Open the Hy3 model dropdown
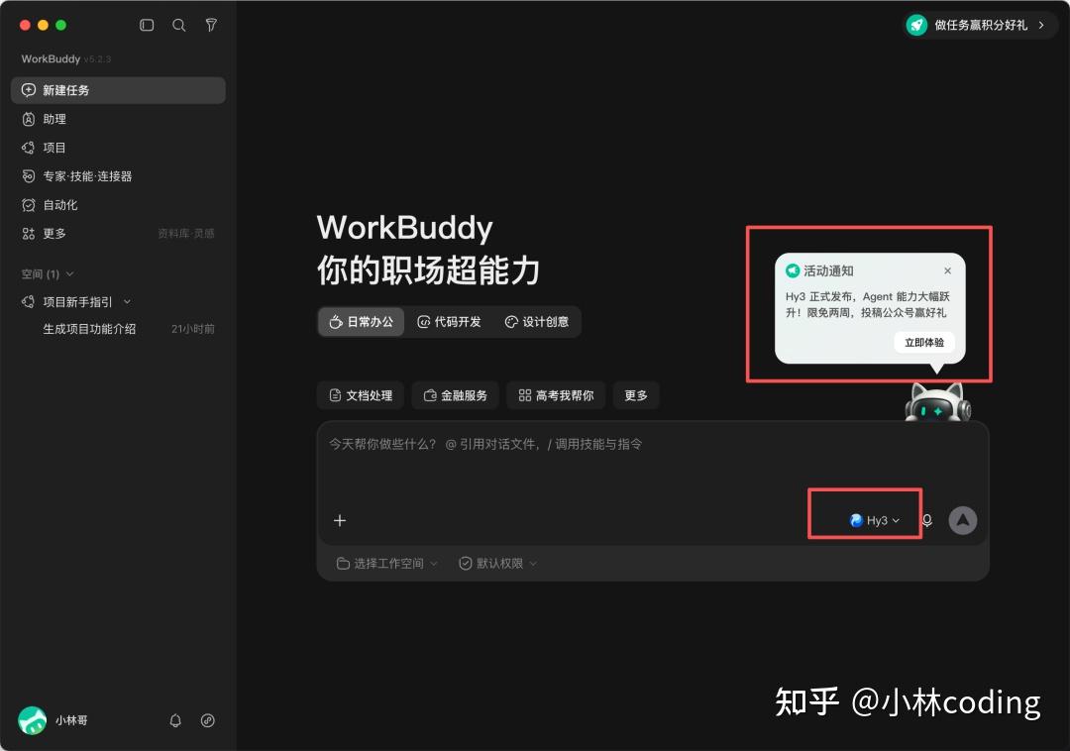Viewport: 1070px width, 751px height. [874, 520]
